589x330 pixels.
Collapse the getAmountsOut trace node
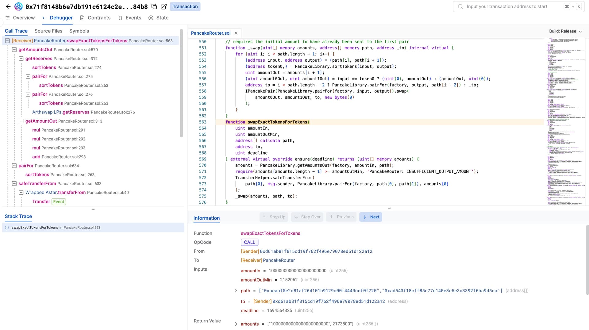pyautogui.click(x=14, y=50)
